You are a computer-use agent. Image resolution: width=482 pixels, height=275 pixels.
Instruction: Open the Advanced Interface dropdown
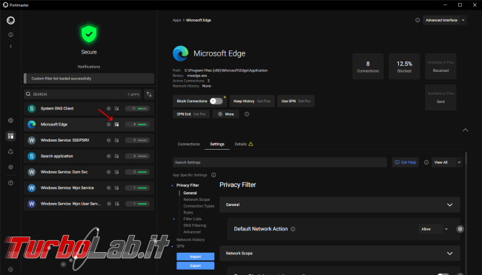445,20
